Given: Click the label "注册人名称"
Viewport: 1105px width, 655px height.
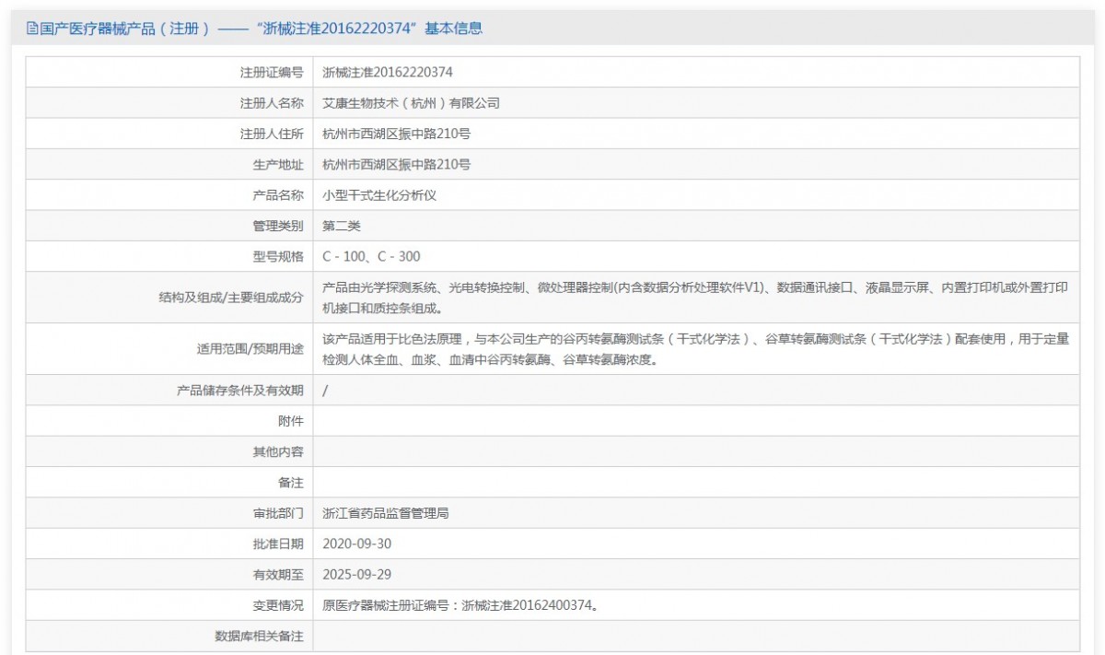Looking at the screenshot, I should (x=272, y=103).
